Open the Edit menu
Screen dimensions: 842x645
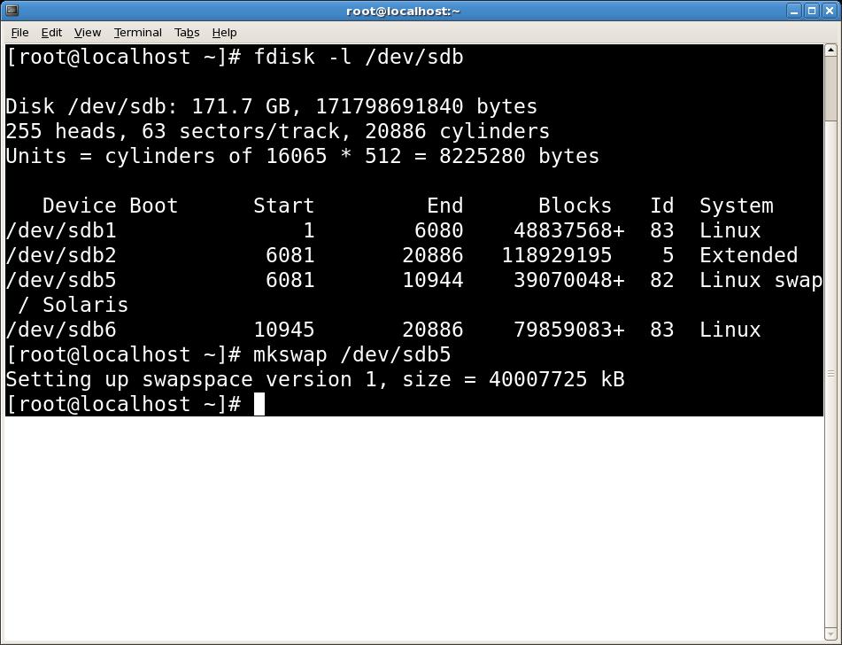click(x=51, y=32)
